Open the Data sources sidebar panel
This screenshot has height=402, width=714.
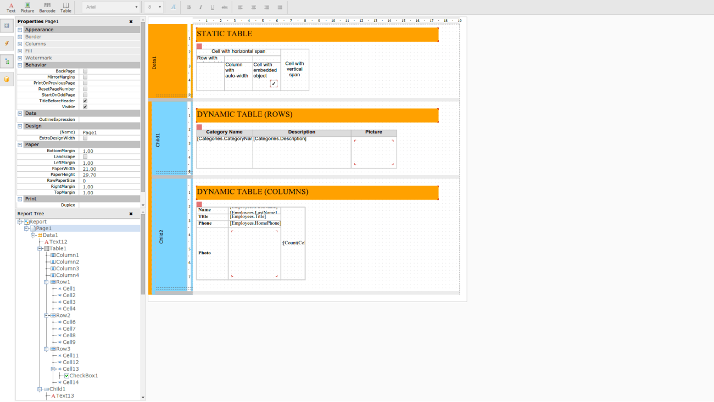pos(7,79)
